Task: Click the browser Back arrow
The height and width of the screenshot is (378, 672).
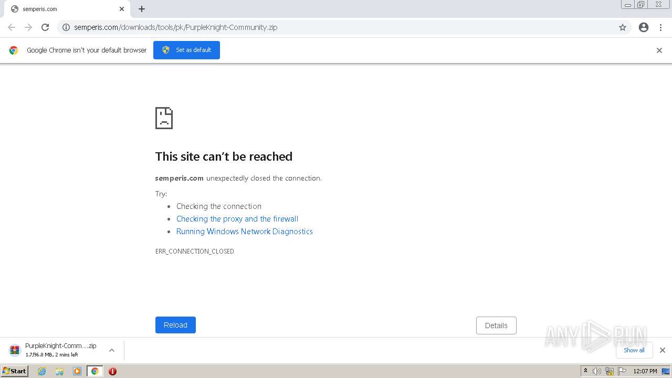Action: point(12,27)
